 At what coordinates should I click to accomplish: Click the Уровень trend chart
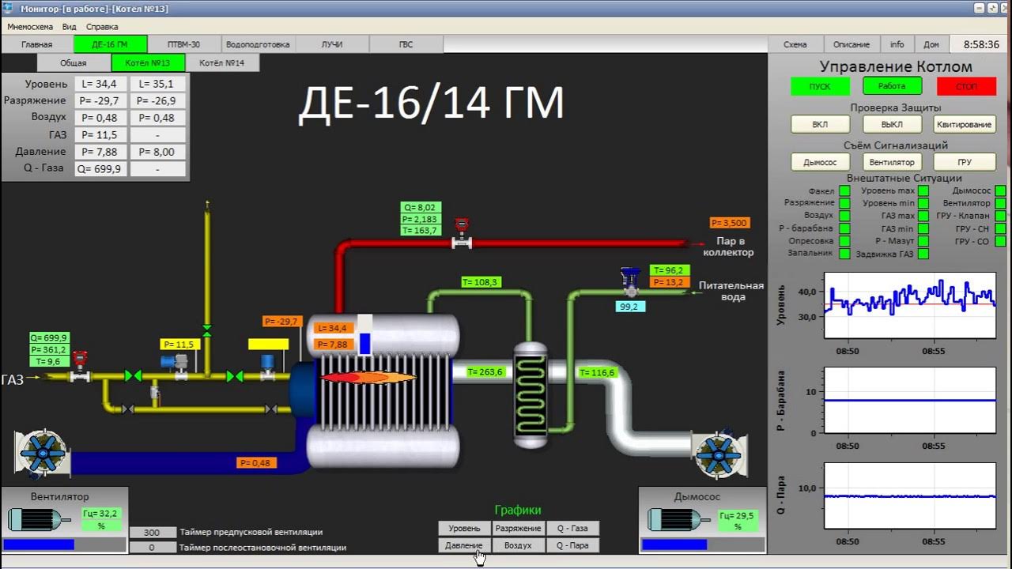910,305
